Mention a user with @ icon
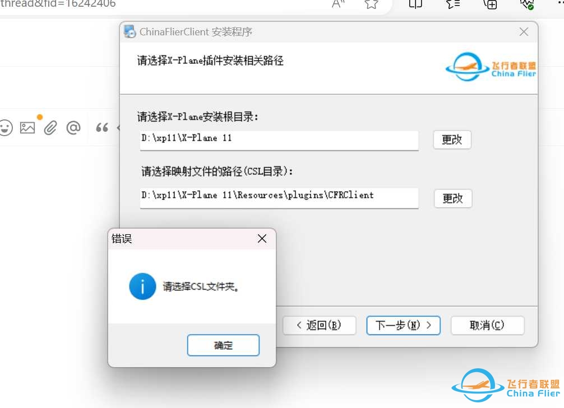This screenshot has height=408, width=564. [x=73, y=128]
